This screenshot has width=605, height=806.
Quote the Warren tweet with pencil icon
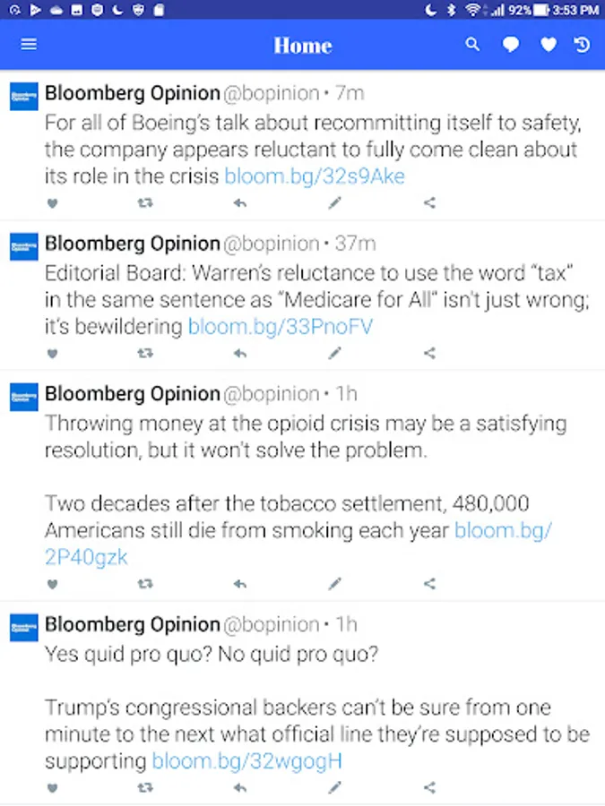tap(334, 354)
